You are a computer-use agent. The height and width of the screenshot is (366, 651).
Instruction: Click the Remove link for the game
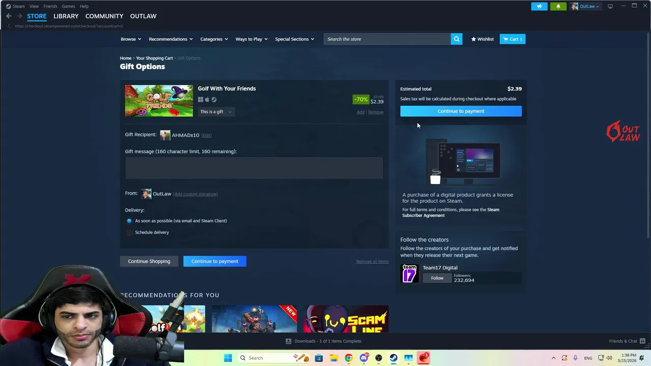(376, 112)
